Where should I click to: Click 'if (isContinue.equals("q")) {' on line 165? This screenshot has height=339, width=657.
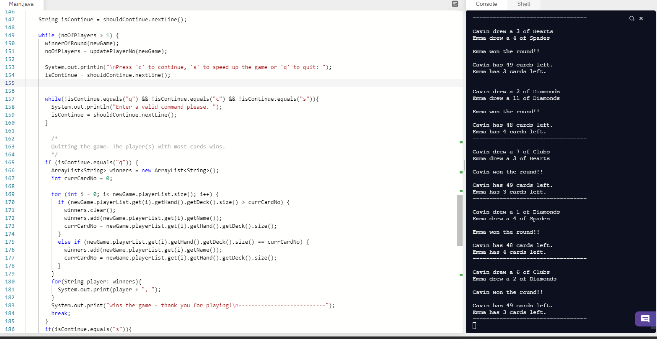click(x=91, y=163)
